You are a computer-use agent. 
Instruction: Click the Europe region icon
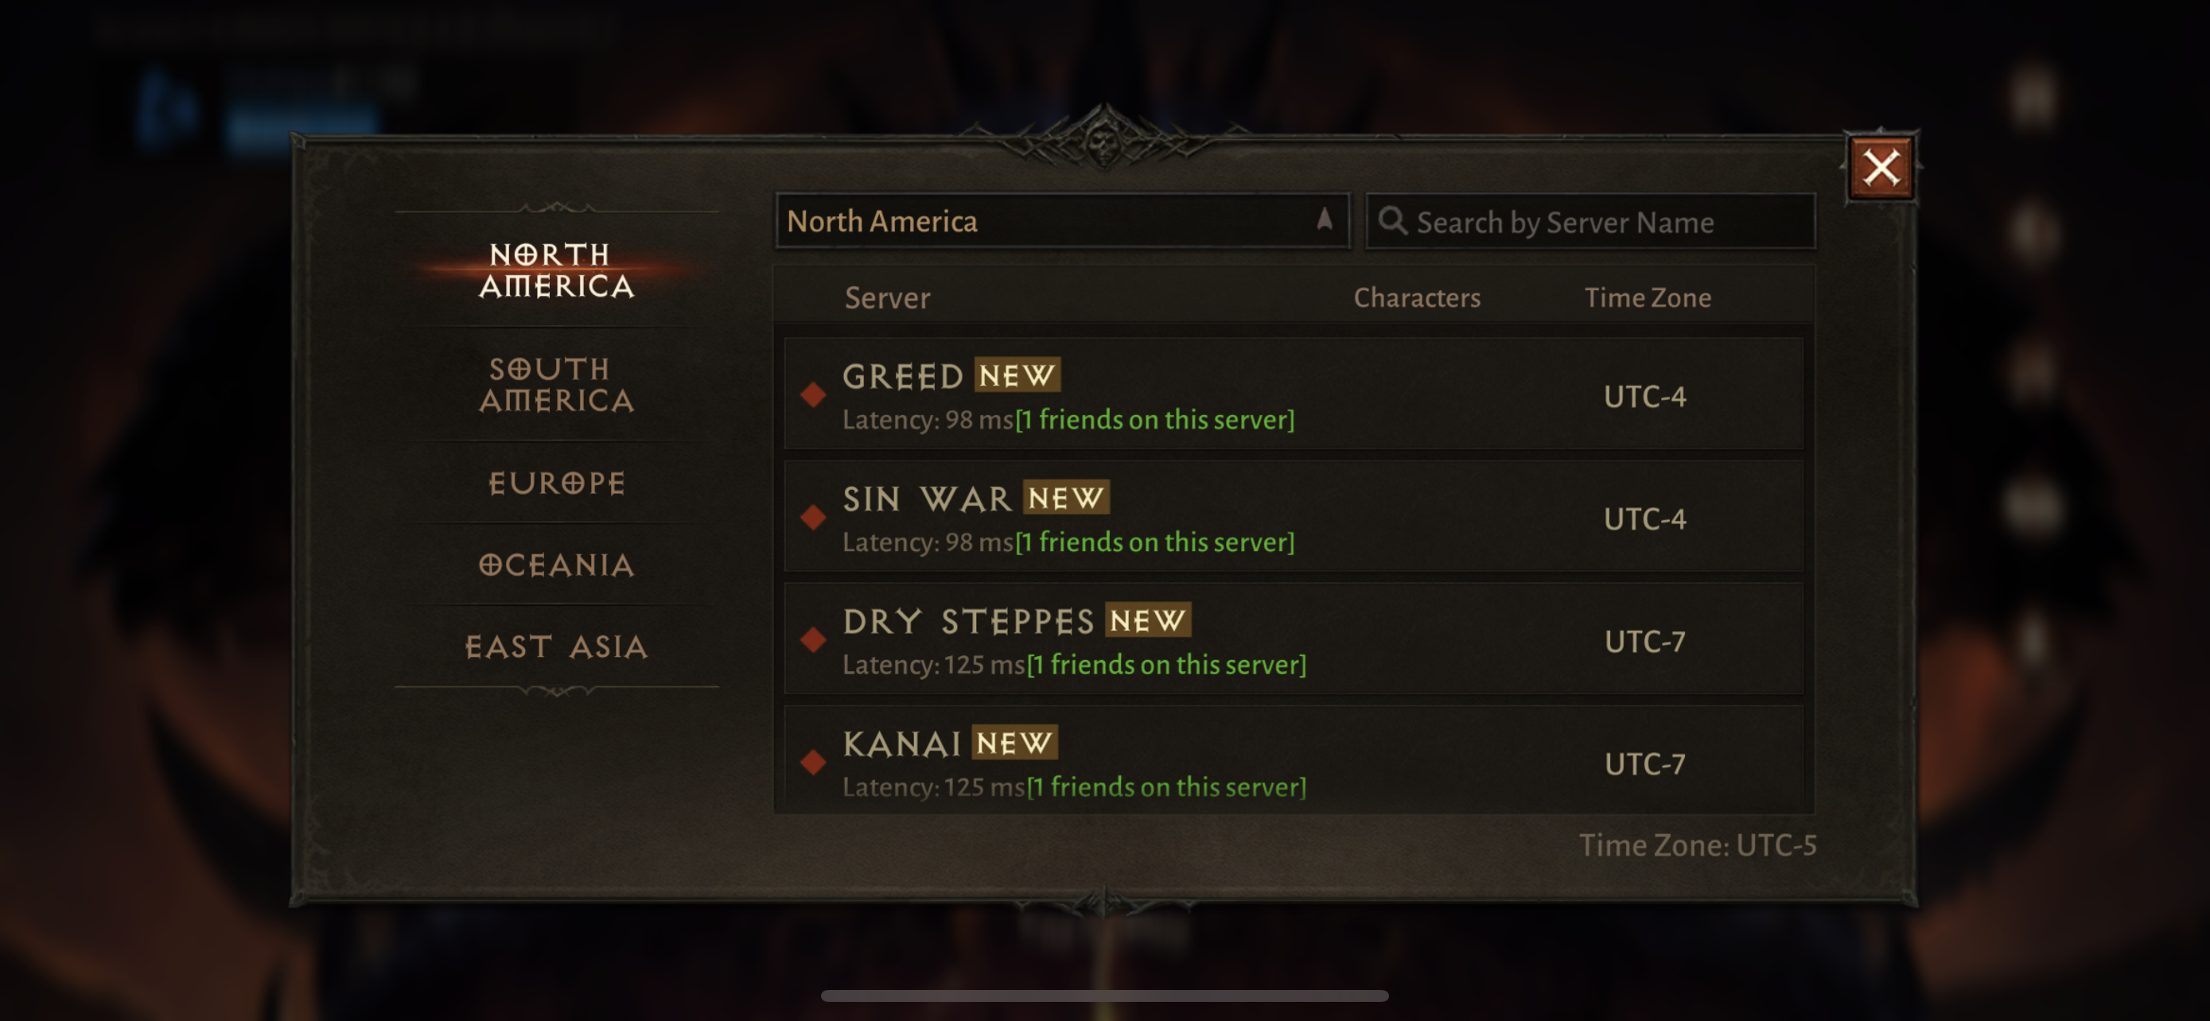555,482
